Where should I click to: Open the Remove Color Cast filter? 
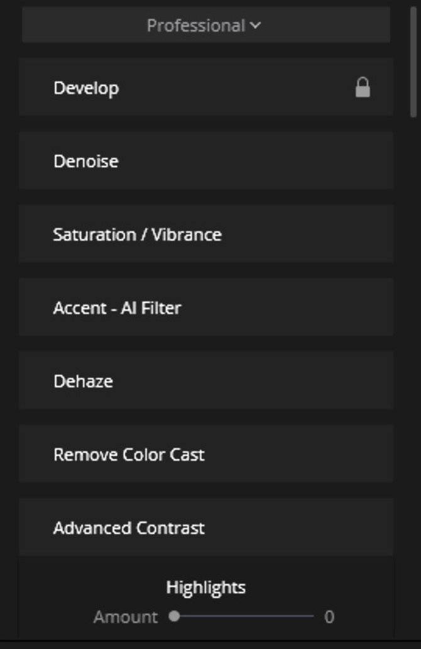pyautogui.click(x=206, y=453)
